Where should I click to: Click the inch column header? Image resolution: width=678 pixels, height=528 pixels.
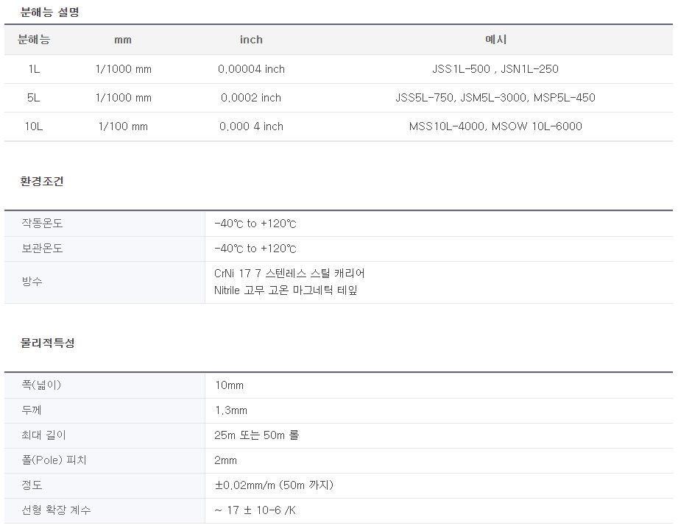coord(251,40)
